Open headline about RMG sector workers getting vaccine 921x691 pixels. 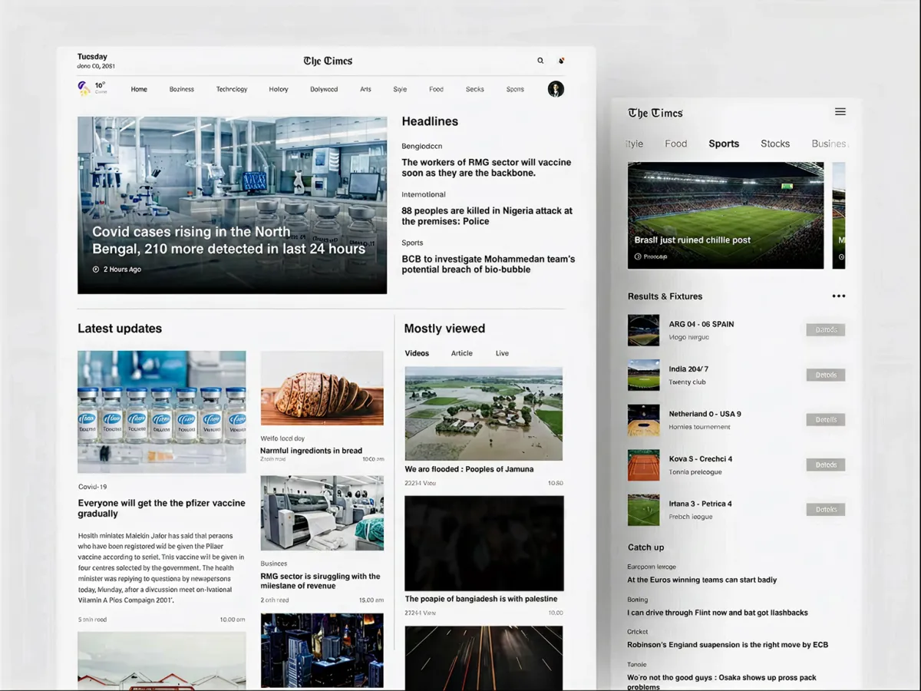pyautogui.click(x=487, y=167)
